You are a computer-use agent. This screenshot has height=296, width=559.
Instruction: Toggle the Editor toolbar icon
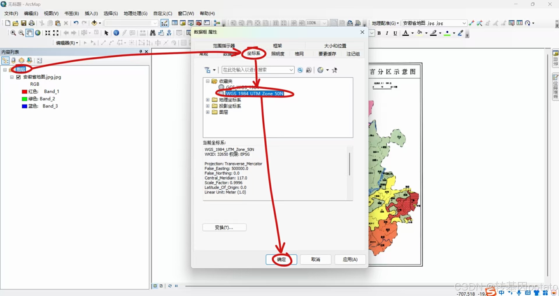[x=164, y=23]
